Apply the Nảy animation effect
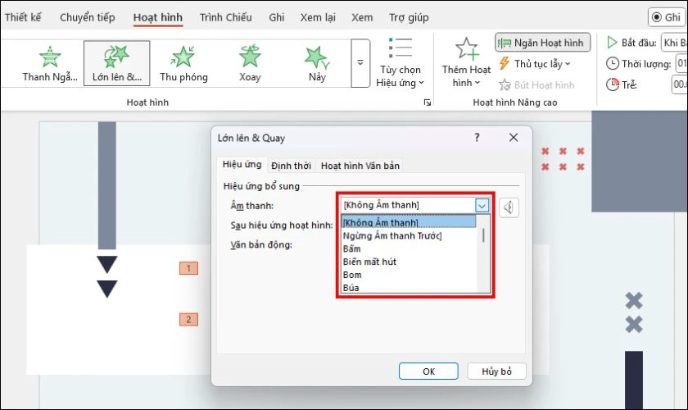The width and height of the screenshot is (688, 410). tap(317, 64)
